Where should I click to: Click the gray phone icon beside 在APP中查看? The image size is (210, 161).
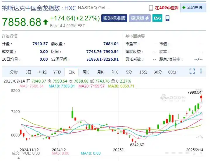[x=151, y=8]
